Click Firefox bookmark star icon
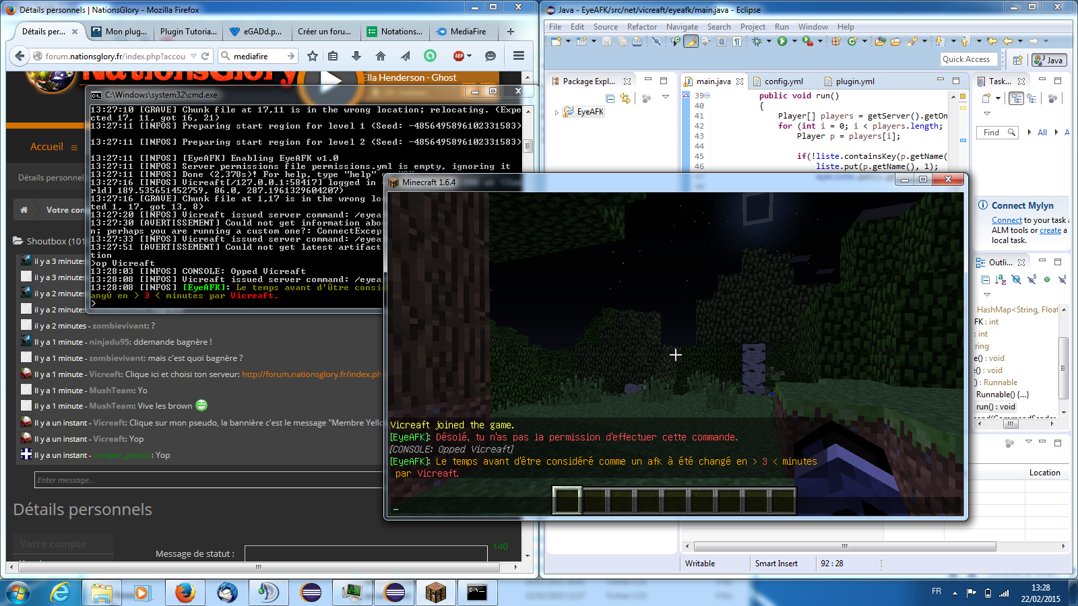Screen dimensions: 1078x606 (313, 56)
